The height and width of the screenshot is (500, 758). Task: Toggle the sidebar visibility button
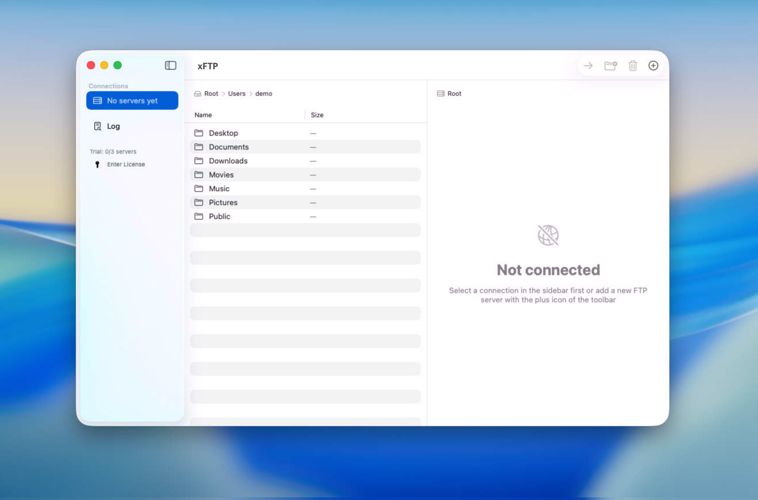click(171, 65)
